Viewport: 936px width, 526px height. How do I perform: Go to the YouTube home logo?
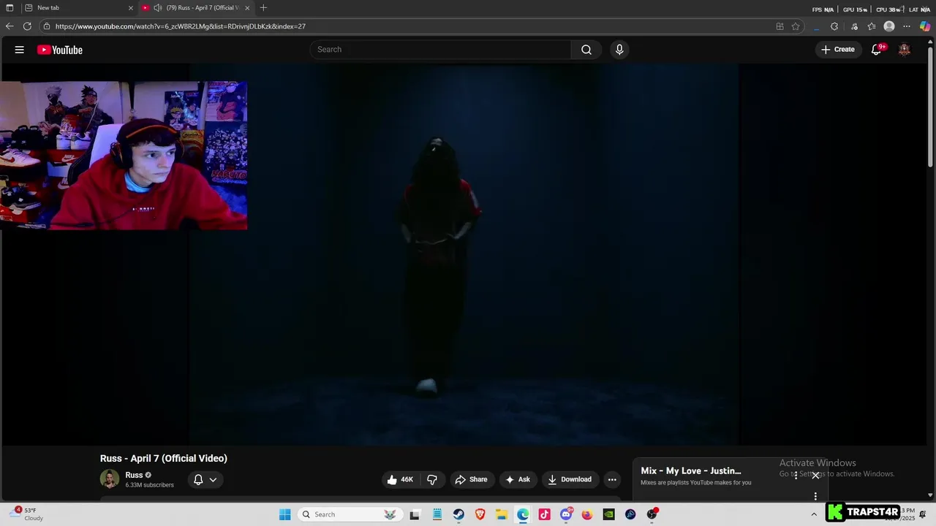[x=60, y=50]
